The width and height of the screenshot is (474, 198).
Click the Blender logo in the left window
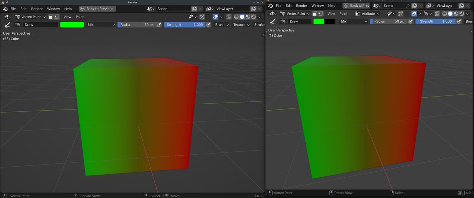click(5, 9)
